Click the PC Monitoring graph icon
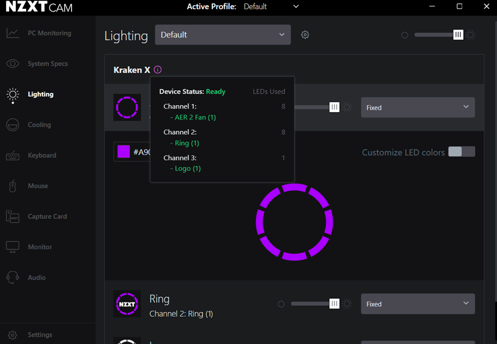 point(13,33)
